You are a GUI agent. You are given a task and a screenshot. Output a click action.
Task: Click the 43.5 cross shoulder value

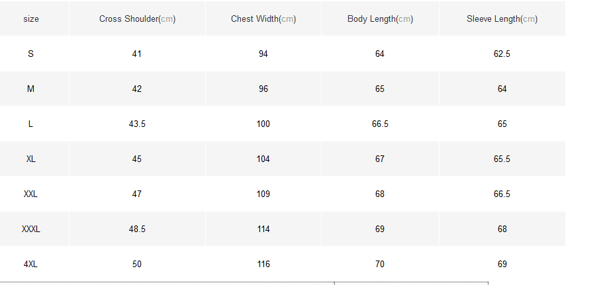point(137,124)
